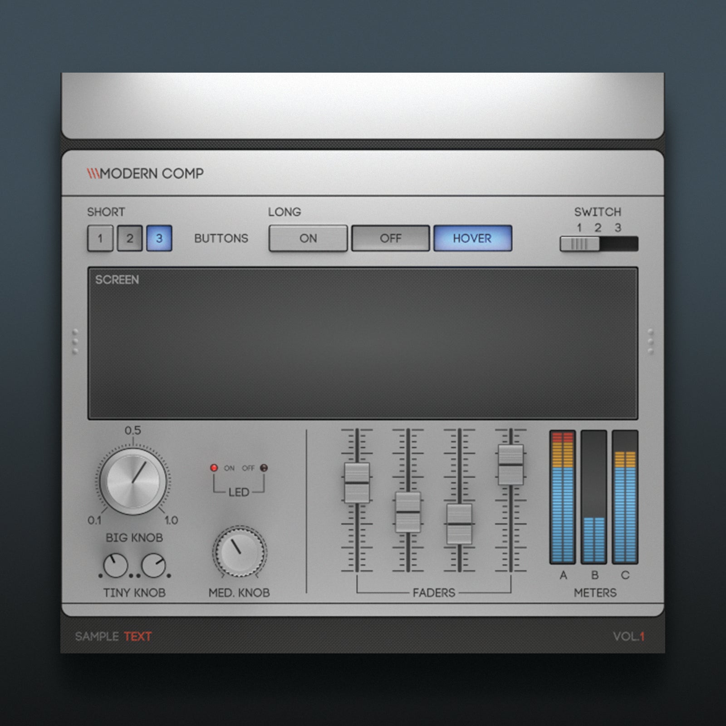Click the dark SCREEN display area
Screen dimensions: 726x726
coord(363,343)
